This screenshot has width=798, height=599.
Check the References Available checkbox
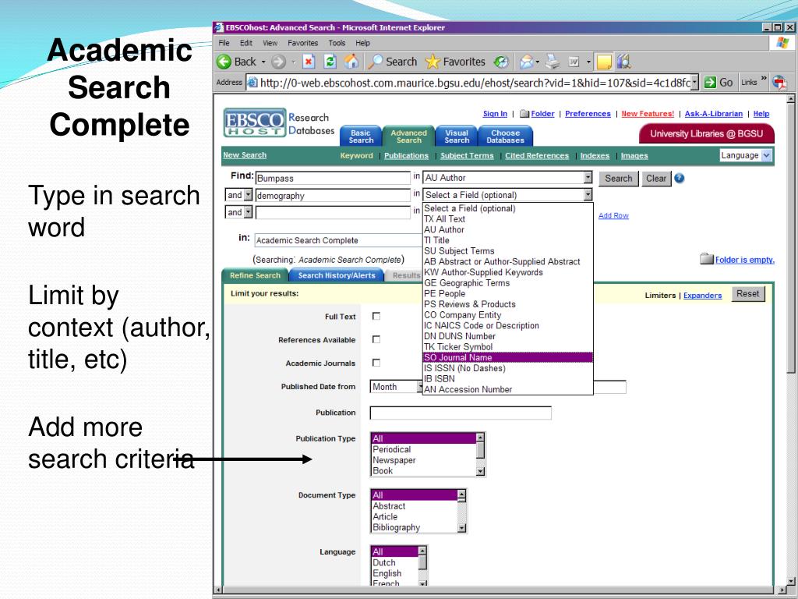click(376, 339)
